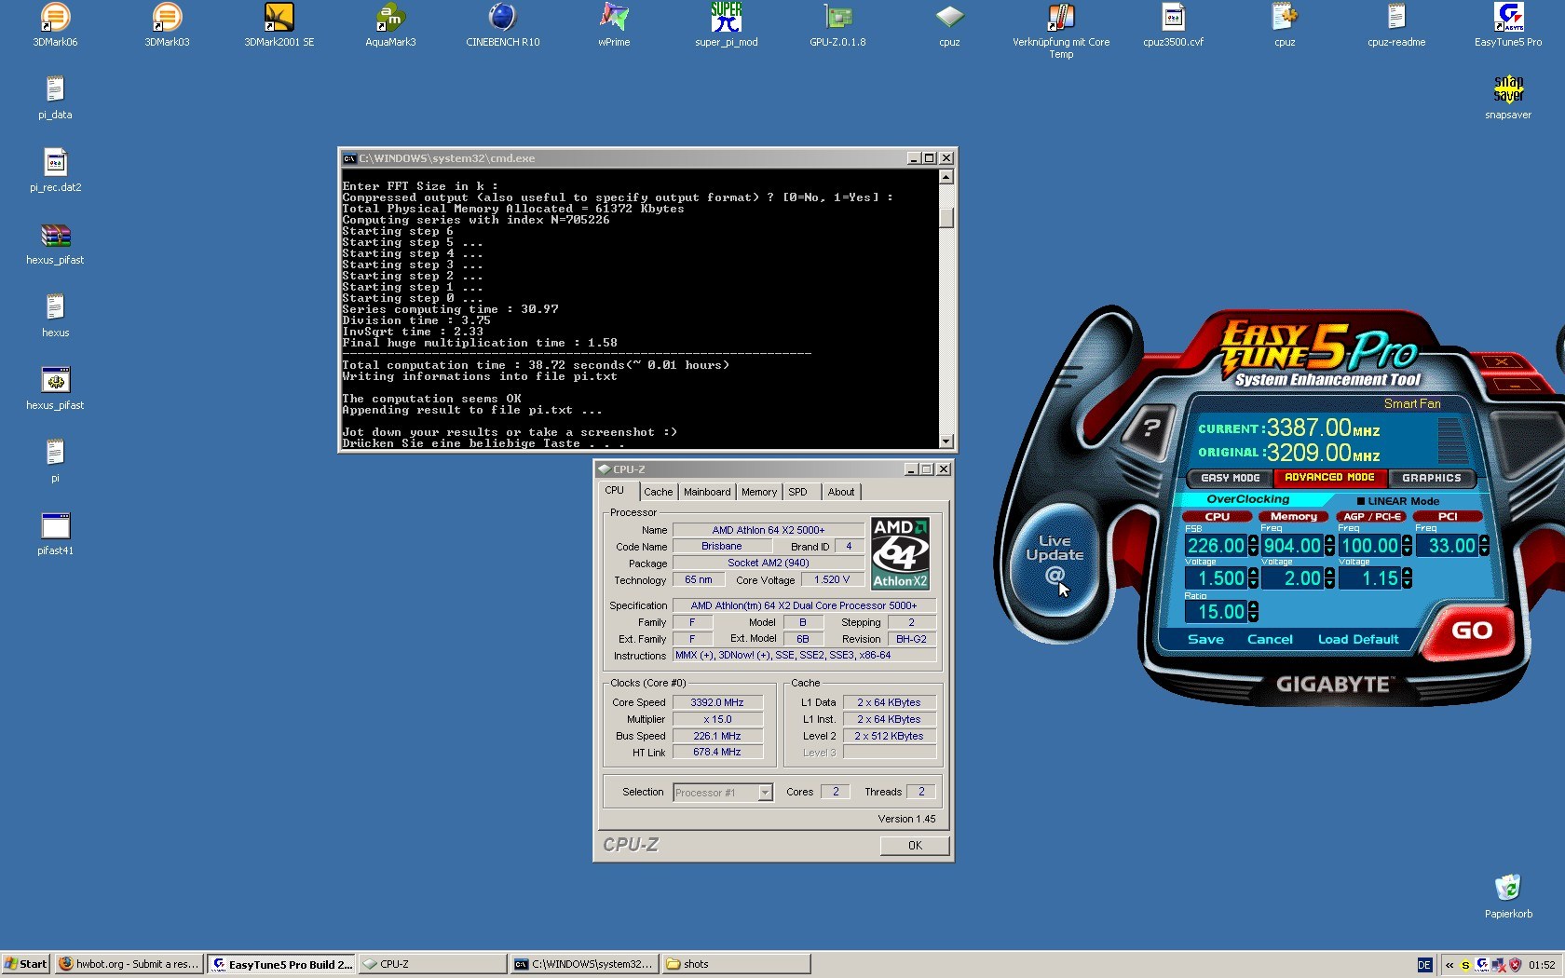The height and width of the screenshot is (978, 1565).
Task: Adjust the memory voltage 2.00 stepper
Action: [x=1330, y=578]
